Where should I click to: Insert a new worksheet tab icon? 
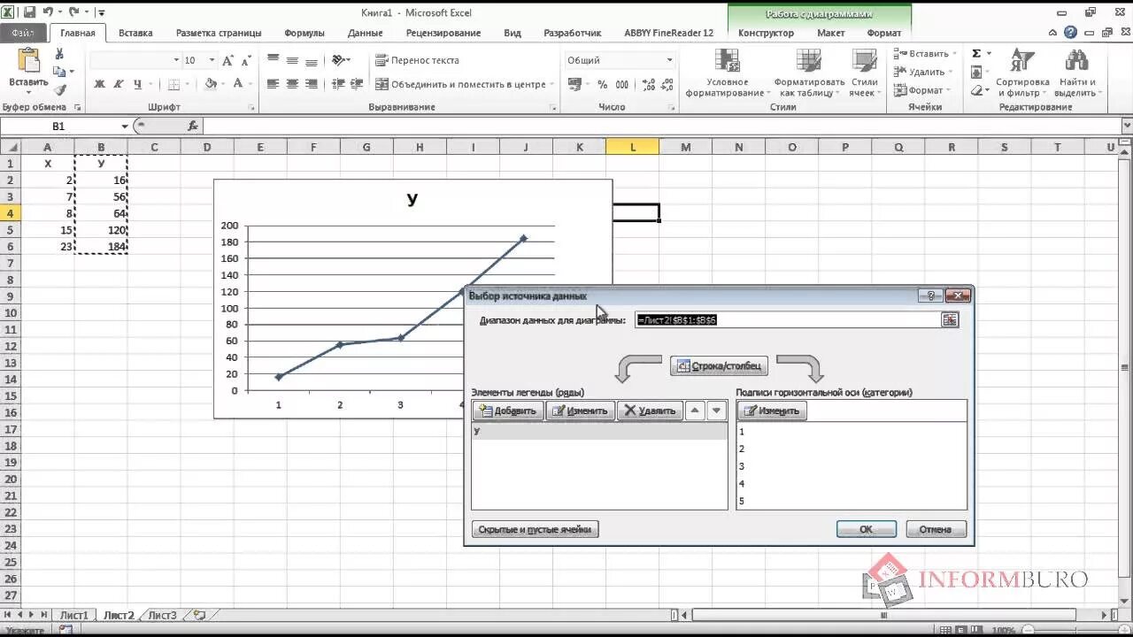(199, 615)
